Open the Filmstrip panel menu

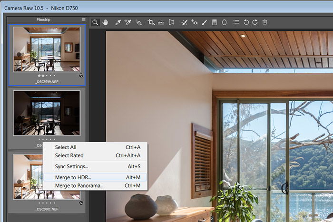(x=84, y=19)
